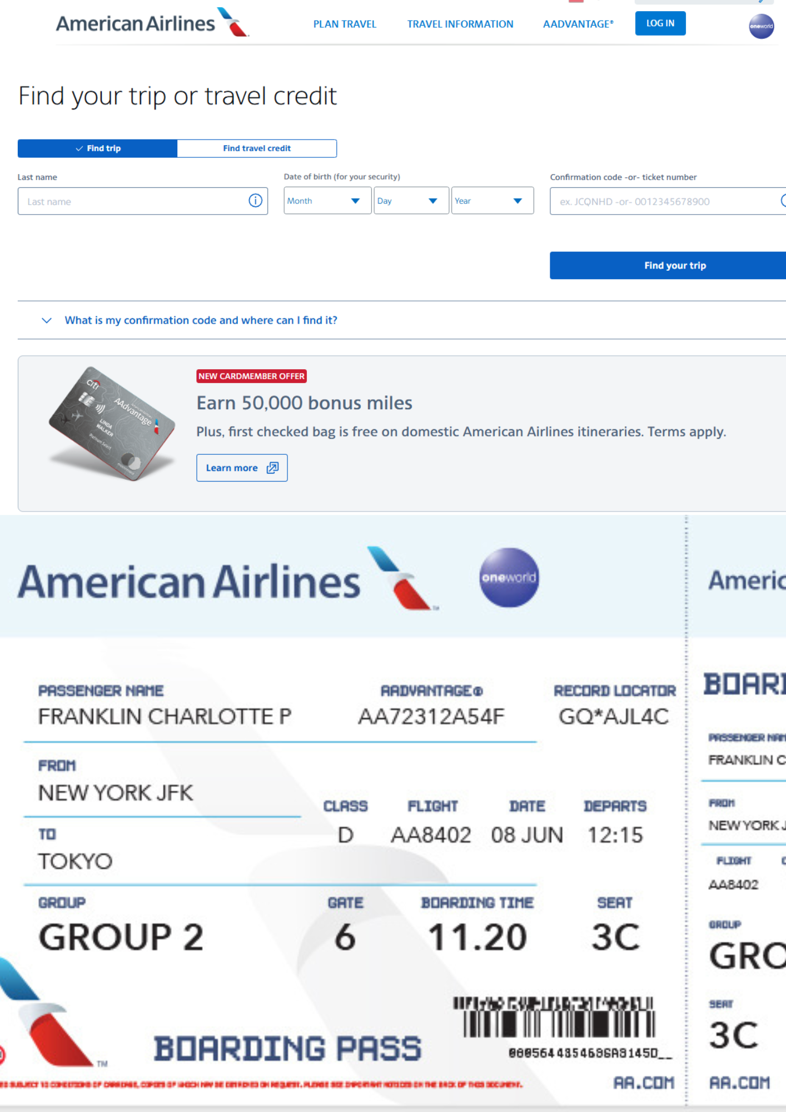Click the American Airlines logo in header
The width and height of the screenshot is (786, 1112).
pos(152,23)
